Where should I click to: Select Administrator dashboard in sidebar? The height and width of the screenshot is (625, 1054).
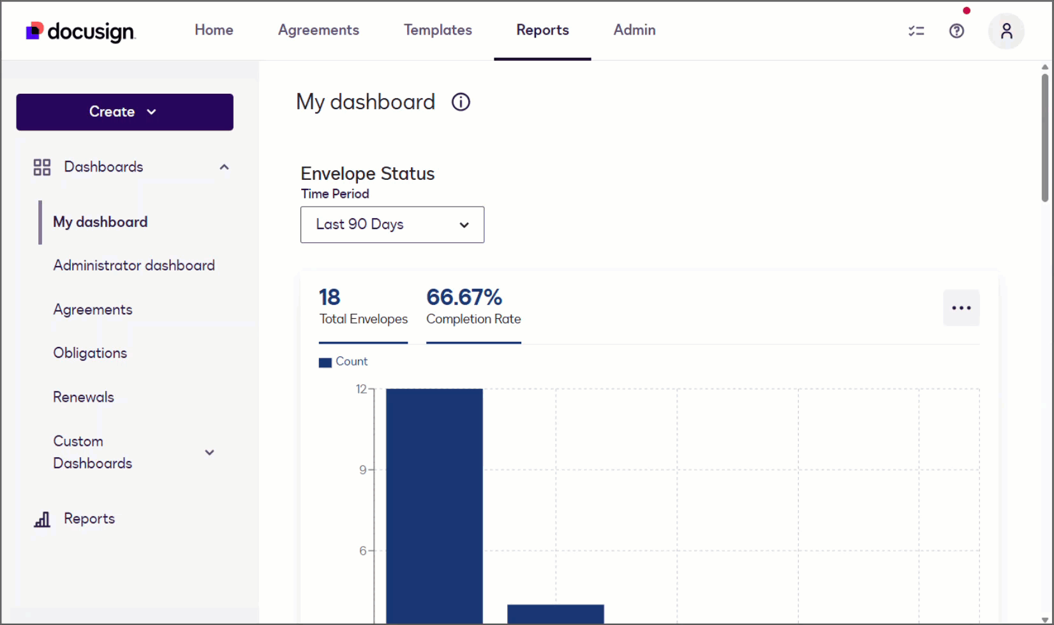tap(134, 265)
